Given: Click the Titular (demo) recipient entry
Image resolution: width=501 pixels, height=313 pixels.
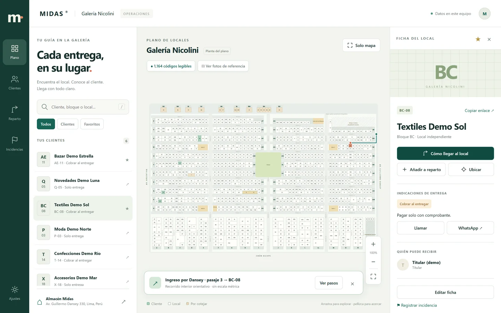Looking at the screenshot, I should coord(445,265).
